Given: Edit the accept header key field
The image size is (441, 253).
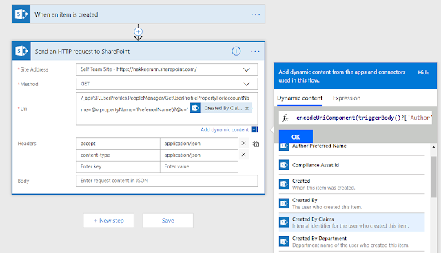Looking at the screenshot, I should tap(118, 143).
